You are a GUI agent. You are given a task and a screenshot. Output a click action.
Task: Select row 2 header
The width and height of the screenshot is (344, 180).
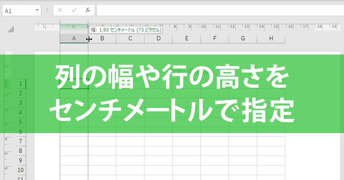[x=20, y=93]
